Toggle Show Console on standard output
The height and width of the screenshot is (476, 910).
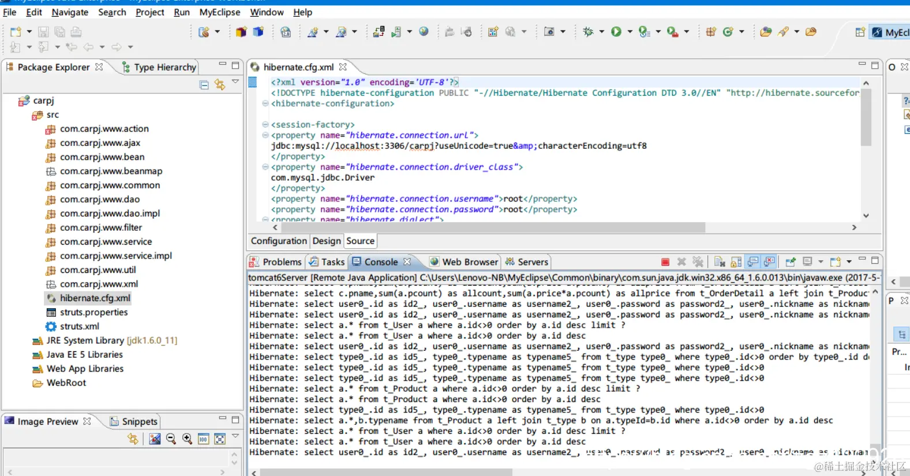click(x=753, y=262)
